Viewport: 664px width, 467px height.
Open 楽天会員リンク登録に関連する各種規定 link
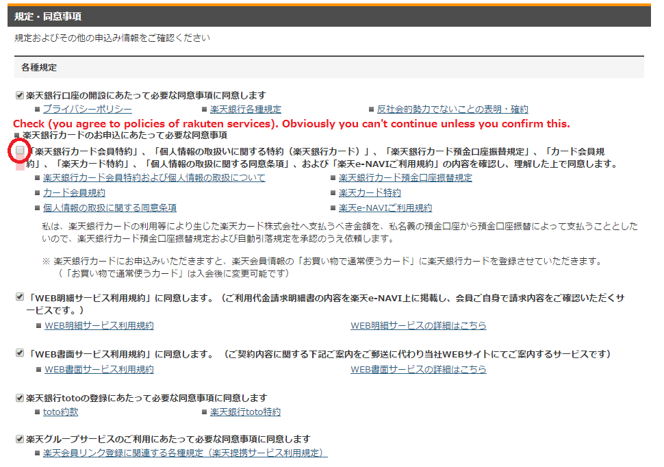point(186,453)
